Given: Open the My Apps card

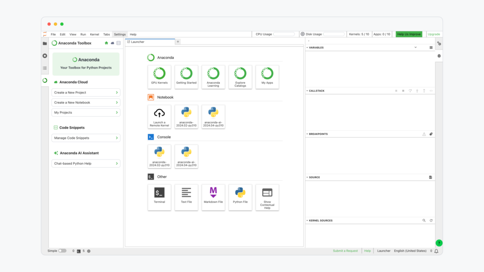Looking at the screenshot, I should [267, 77].
